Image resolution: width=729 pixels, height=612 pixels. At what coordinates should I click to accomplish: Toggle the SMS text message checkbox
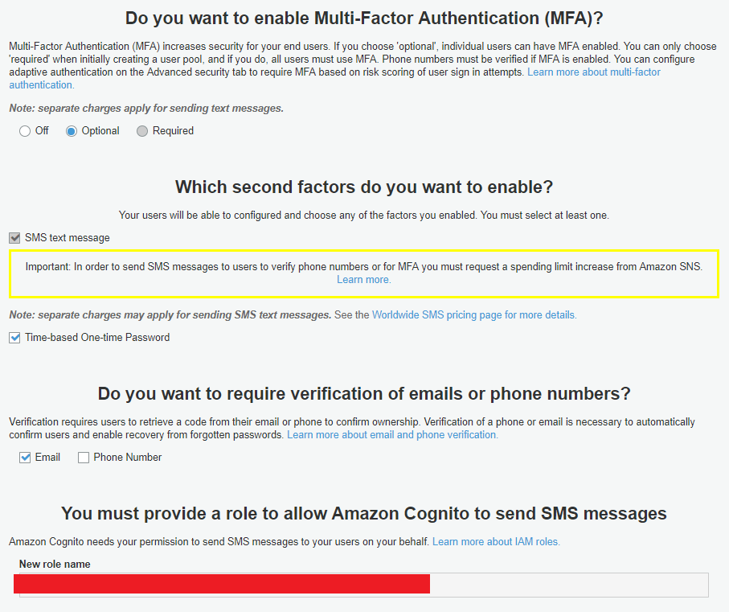14,237
